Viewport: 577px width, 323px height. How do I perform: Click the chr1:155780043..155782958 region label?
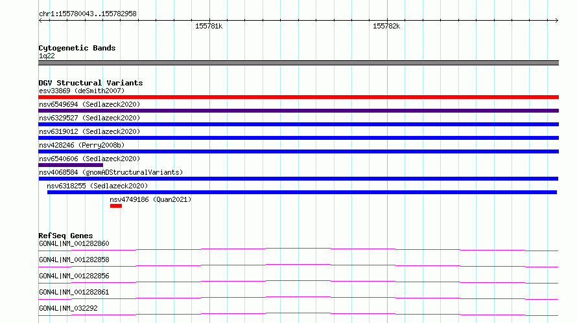88,14
